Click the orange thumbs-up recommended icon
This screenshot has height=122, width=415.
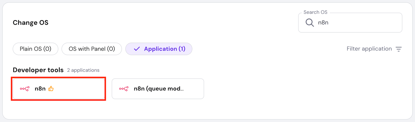(x=51, y=89)
